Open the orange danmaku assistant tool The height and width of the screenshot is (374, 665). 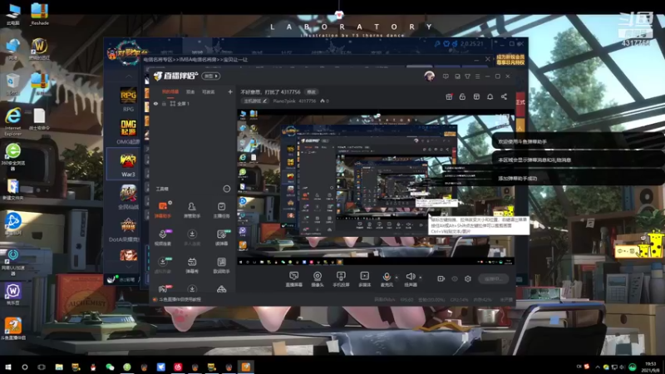tap(163, 209)
